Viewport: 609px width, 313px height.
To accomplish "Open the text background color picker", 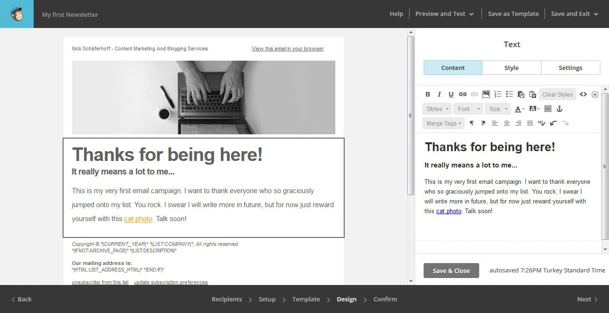I will point(534,109).
